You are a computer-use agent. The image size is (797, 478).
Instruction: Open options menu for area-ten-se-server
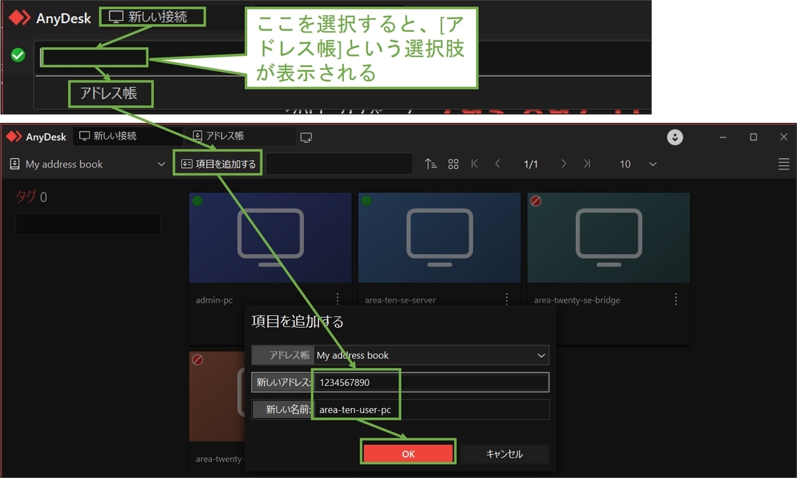tap(507, 299)
